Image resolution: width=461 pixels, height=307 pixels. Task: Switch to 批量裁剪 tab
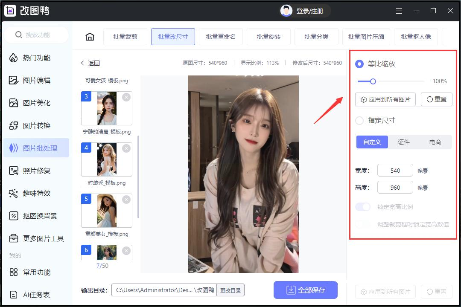tap(125, 37)
